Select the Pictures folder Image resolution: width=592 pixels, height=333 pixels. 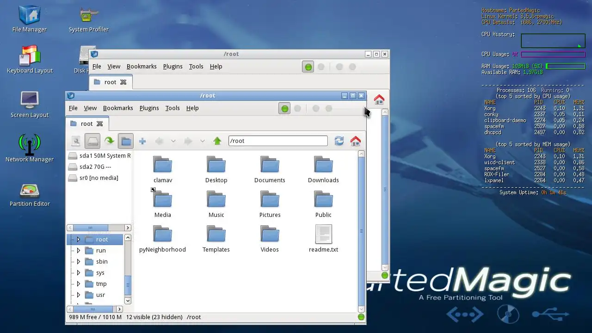[x=270, y=204]
